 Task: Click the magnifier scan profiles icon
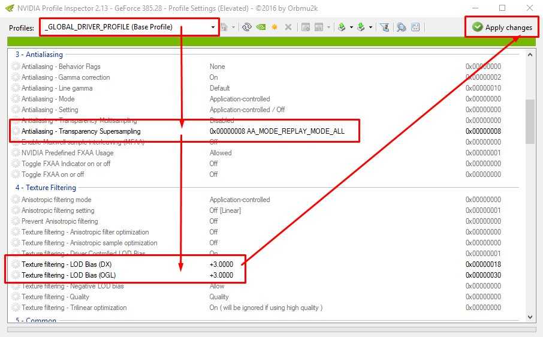click(x=401, y=28)
